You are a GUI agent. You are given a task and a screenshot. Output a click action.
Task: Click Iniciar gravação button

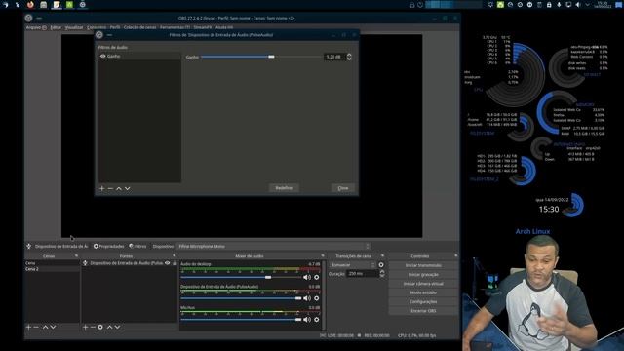coord(423,275)
